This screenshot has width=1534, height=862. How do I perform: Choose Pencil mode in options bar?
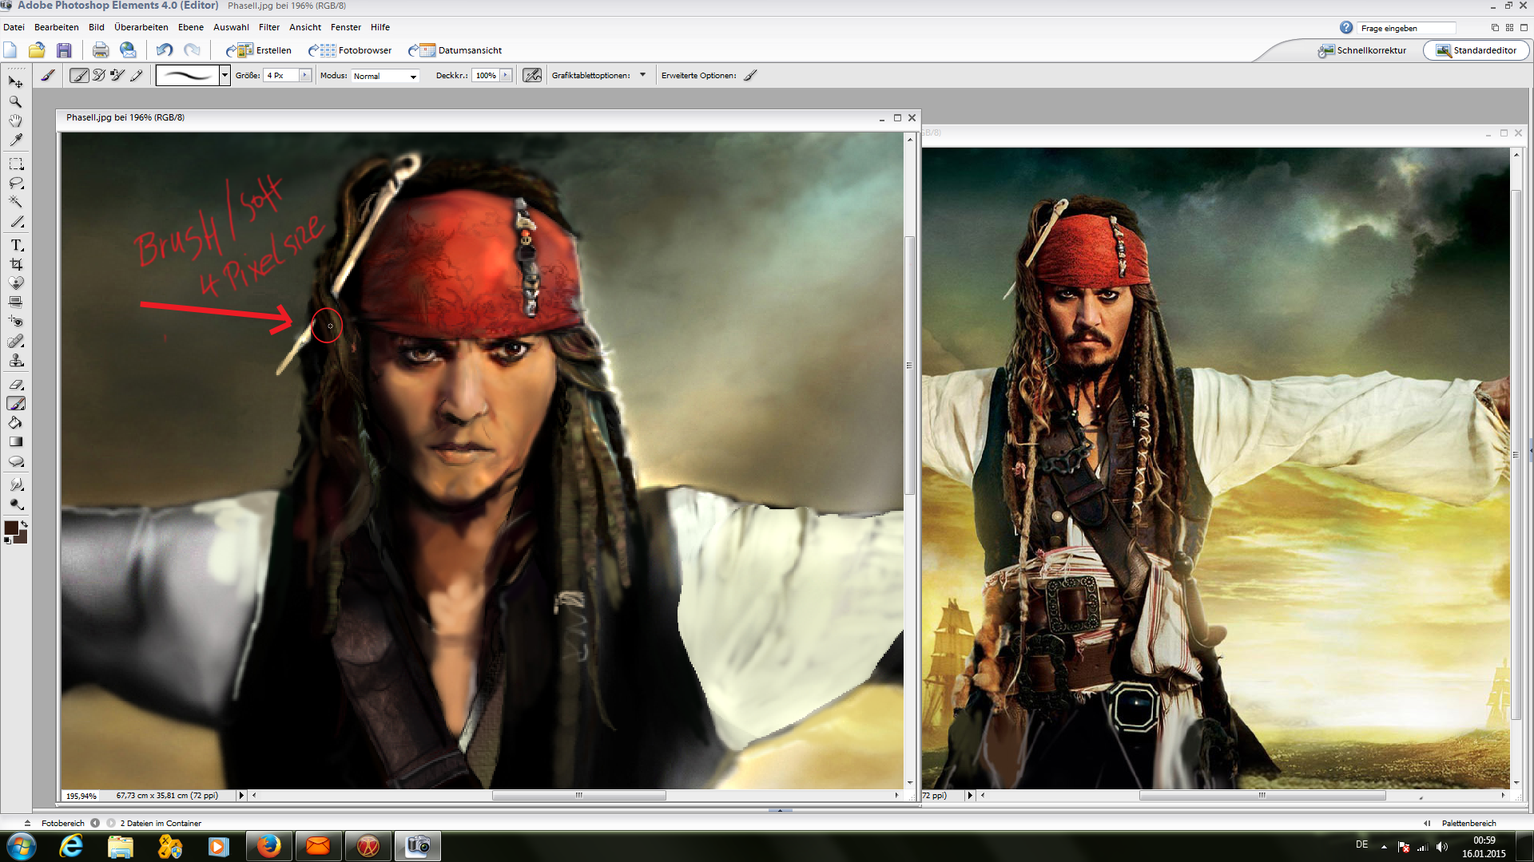(x=137, y=75)
